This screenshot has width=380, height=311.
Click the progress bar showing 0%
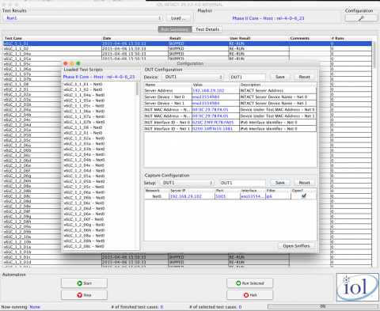click(323, 306)
